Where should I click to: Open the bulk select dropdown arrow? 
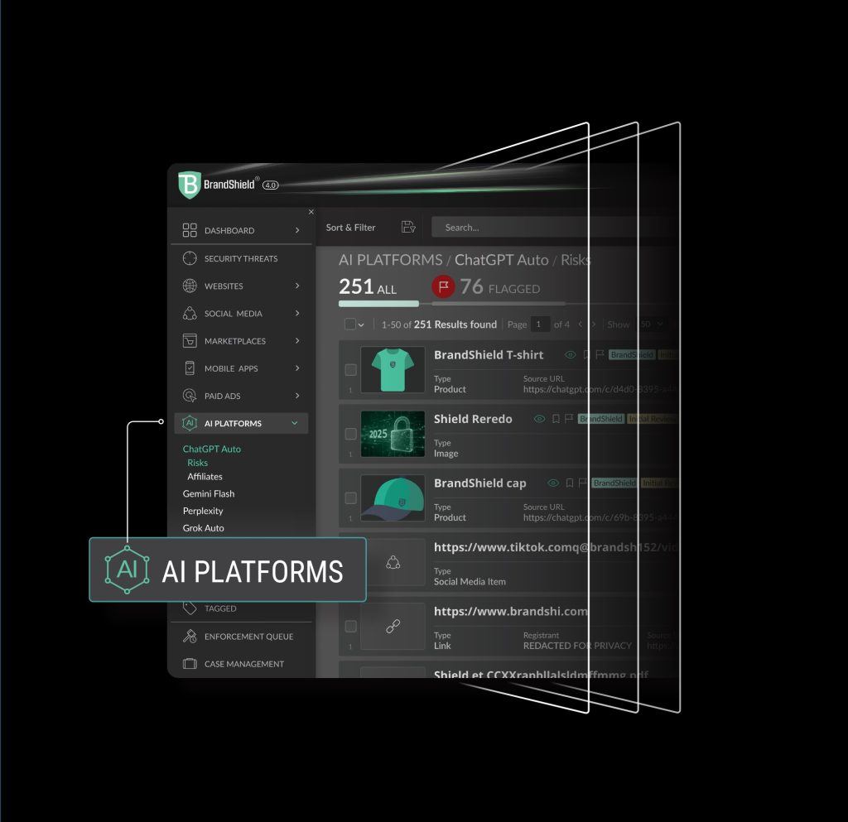point(361,324)
